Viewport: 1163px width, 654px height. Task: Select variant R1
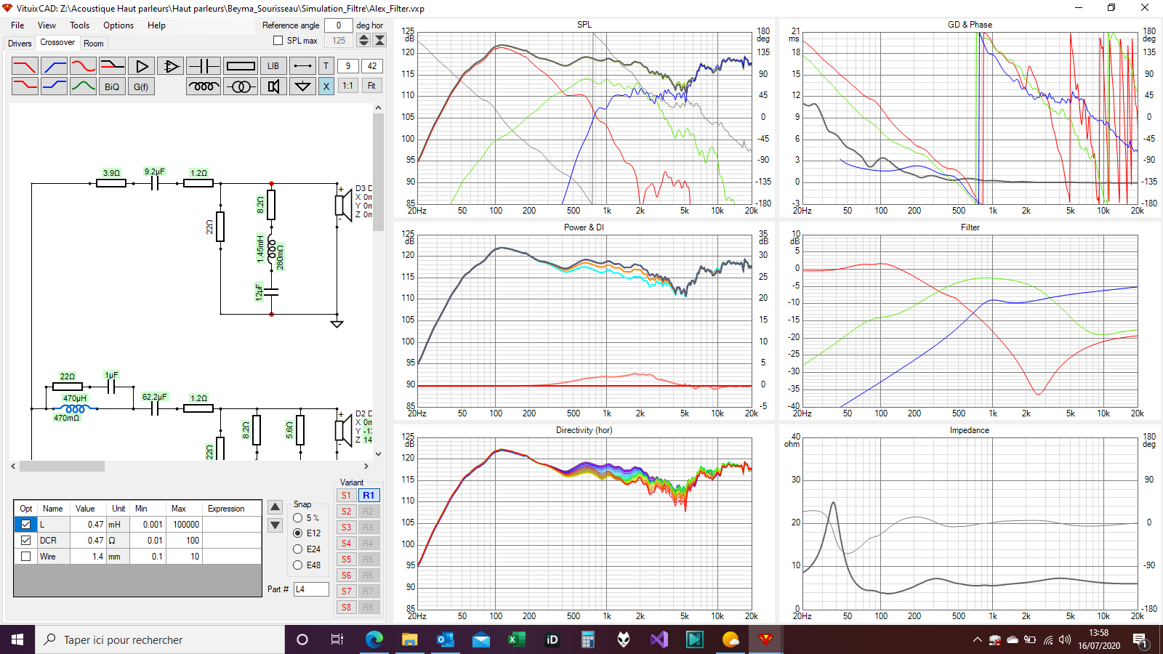[369, 496]
